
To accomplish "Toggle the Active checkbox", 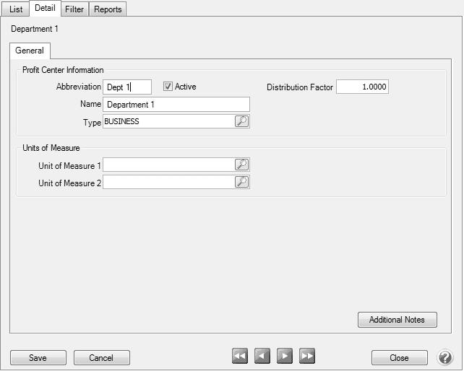I will click(168, 87).
